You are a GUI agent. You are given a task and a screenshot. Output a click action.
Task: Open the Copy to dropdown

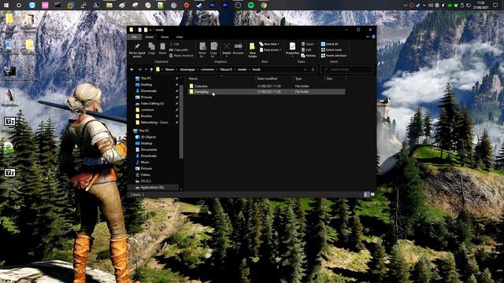(x=213, y=50)
